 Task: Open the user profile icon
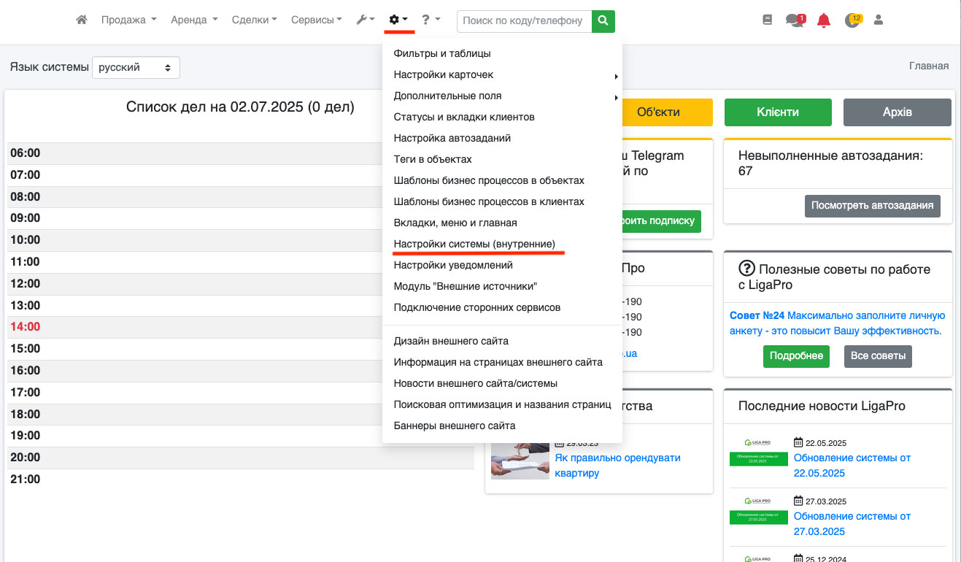(x=879, y=20)
